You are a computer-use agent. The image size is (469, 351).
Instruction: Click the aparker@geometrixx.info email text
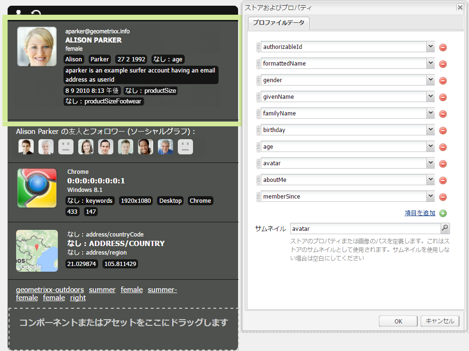tap(98, 31)
